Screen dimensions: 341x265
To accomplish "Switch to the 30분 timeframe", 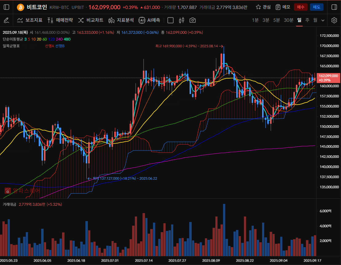I will click(288, 20).
